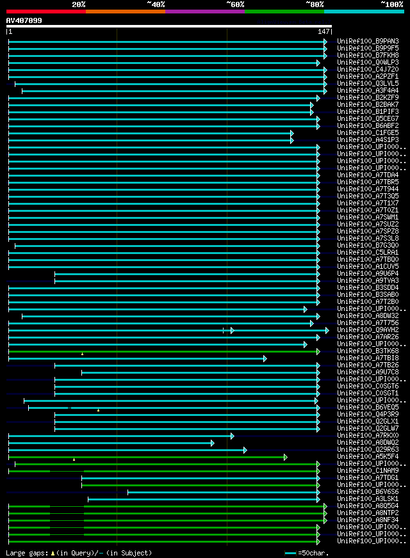410x558 pixels.
Task: Choose the UniRef100_C5LRA1 hit label
Action: tap(368, 253)
